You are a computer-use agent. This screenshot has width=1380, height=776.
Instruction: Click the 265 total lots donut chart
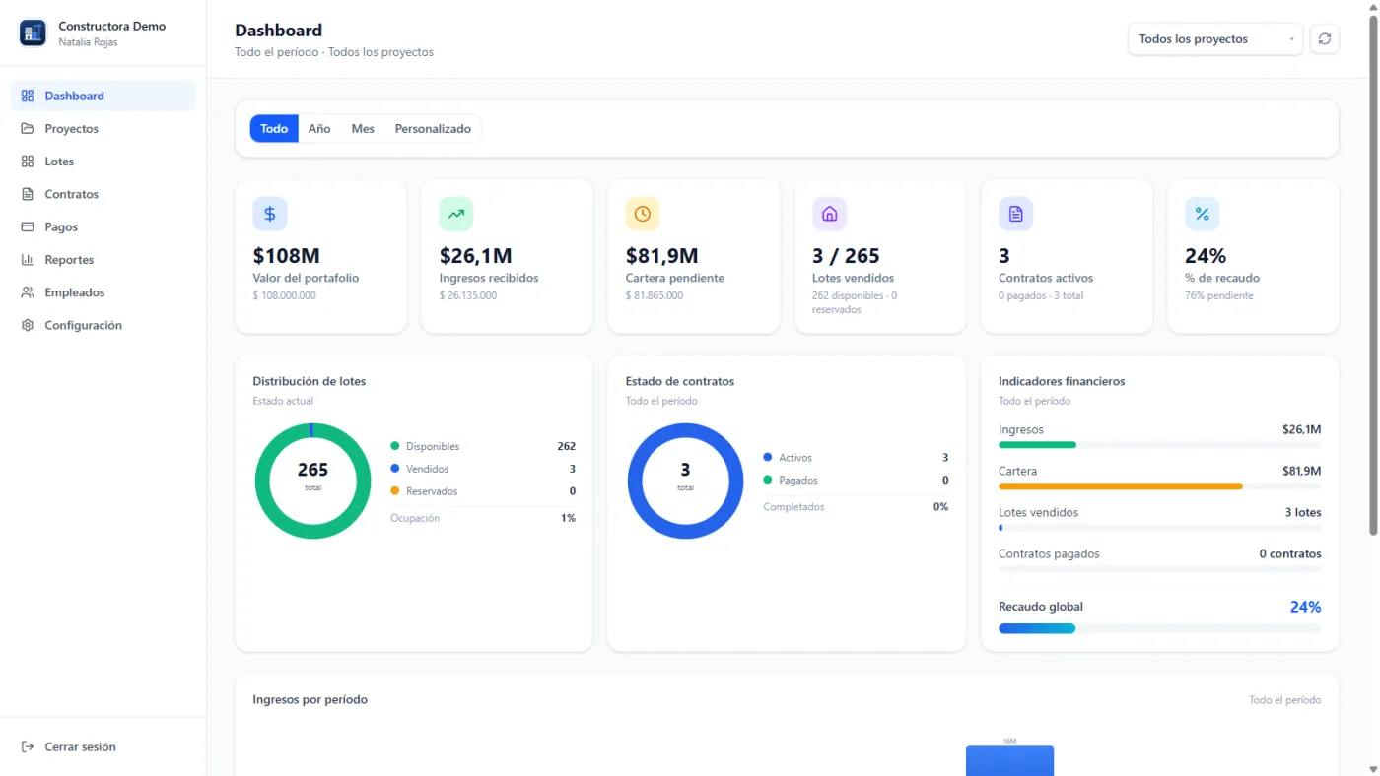[312, 481]
